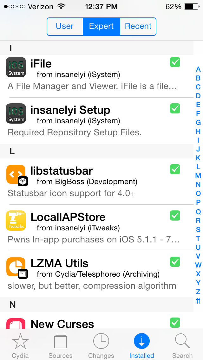The height and width of the screenshot is (360, 203).
Task: Tap the Installed download arrow tab
Action: tap(141, 346)
